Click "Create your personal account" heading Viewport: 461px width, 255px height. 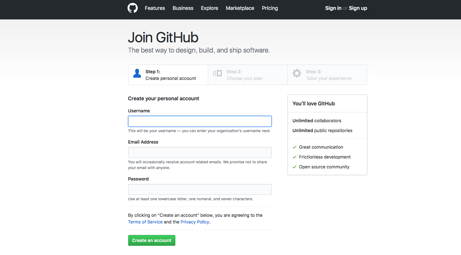pyautogui.click(x=164, y=99)
